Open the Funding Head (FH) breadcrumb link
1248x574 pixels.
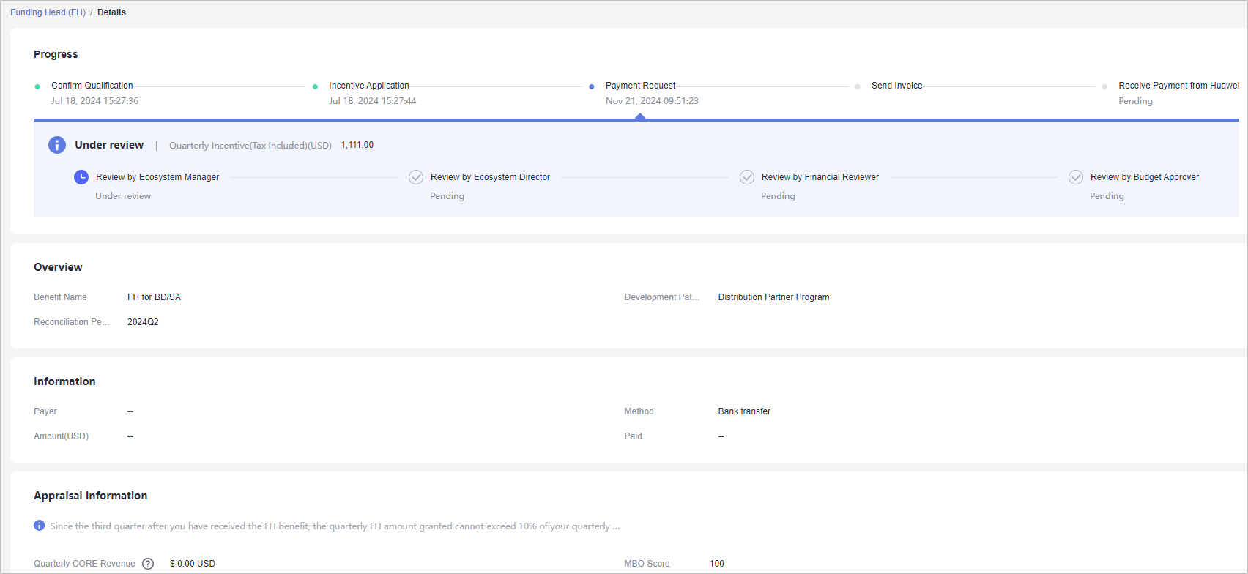point(48,12)
